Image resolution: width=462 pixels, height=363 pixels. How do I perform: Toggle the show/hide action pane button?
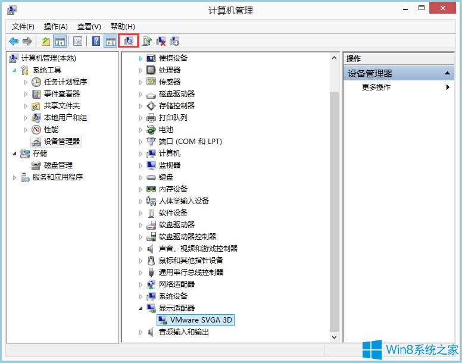click(110, 41)
